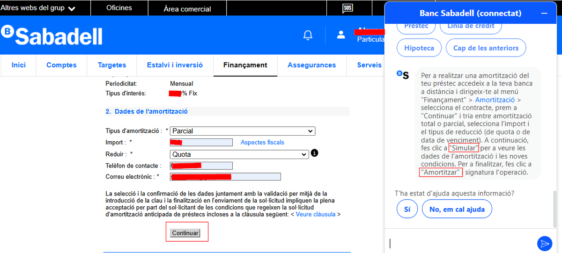The image size is (562, 253).
Task: Click the chat message text box
Action: click(461, 243)
